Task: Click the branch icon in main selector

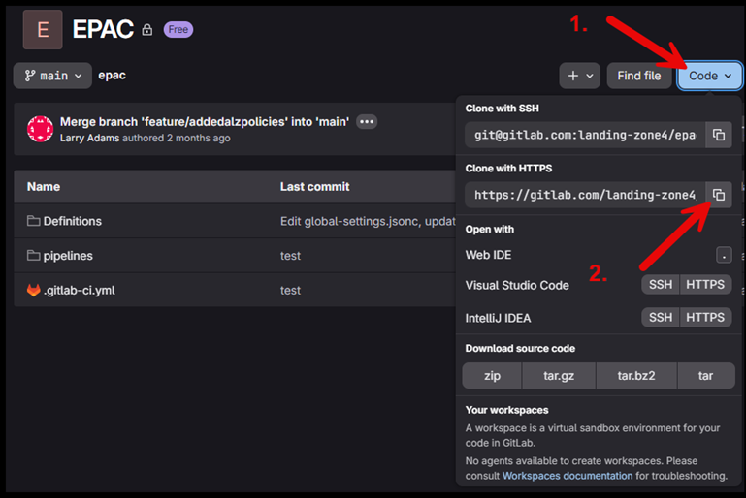Action: 30,76
